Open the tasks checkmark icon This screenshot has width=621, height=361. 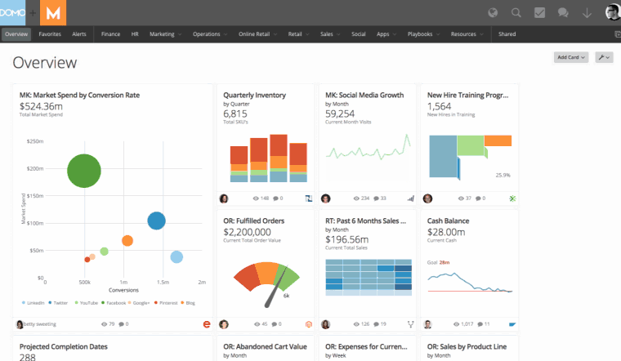click(x=539, y=12)
